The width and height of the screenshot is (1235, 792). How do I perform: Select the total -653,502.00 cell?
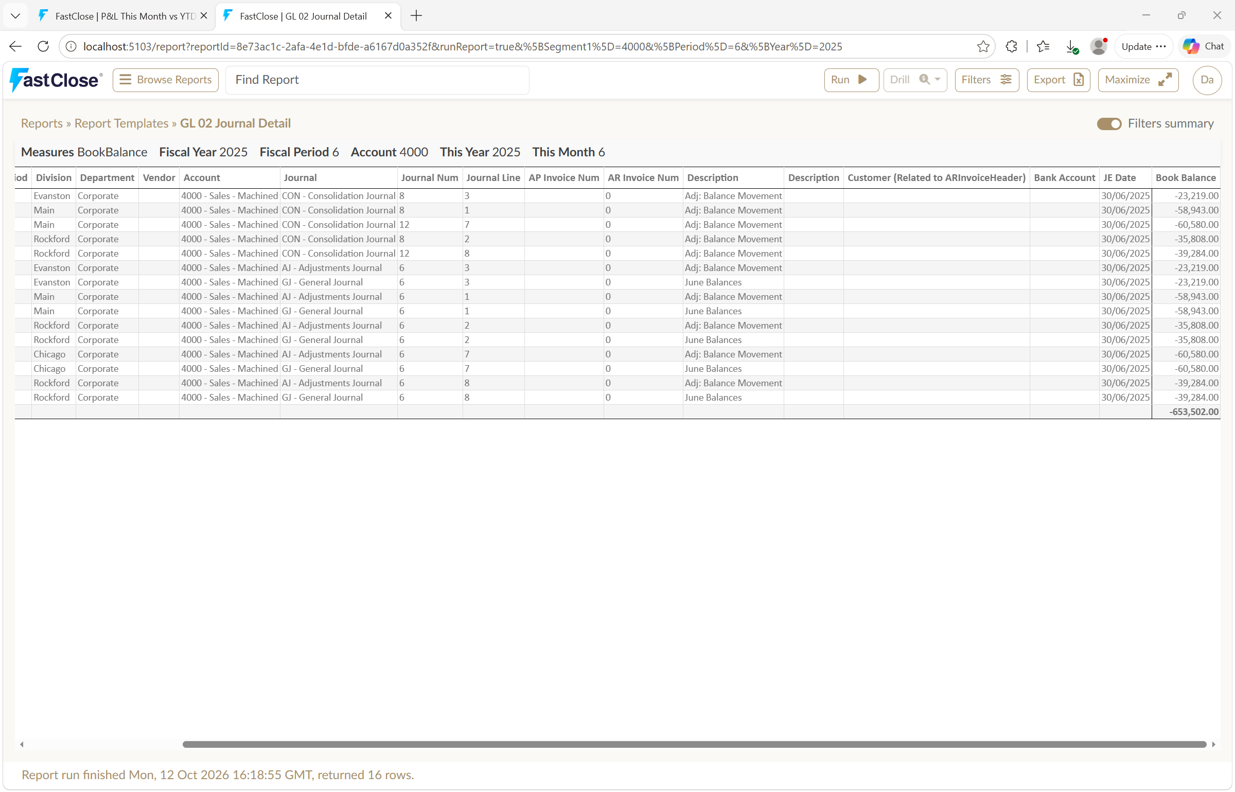(x=1186, y=412)
